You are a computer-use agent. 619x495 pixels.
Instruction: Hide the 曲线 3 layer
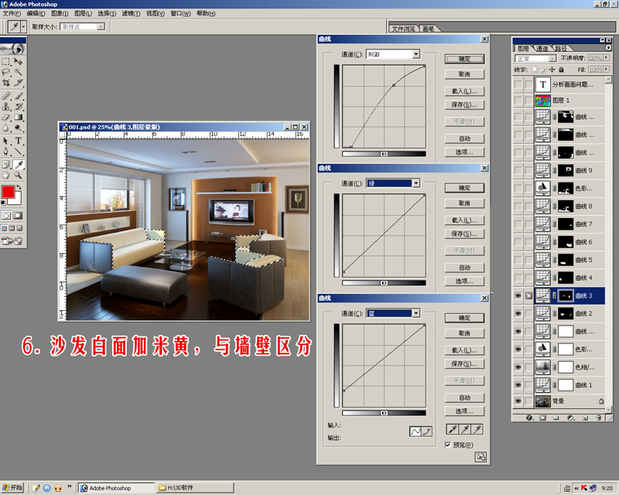pyautogui.click(x=518, y=295)
